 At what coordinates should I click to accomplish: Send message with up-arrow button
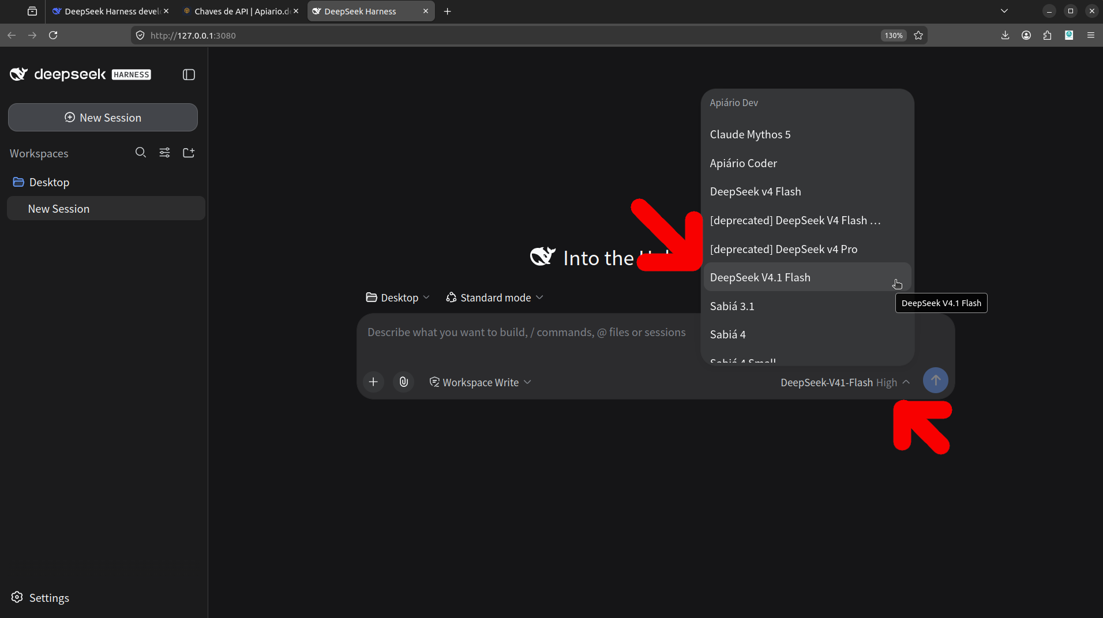point(935,380)
